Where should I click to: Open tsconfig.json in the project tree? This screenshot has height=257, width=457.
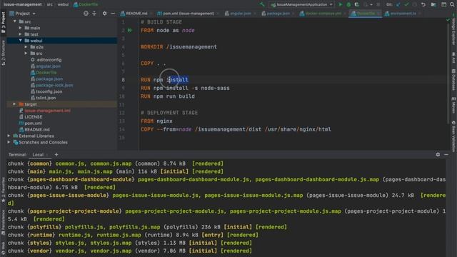(x=49, y=91)
